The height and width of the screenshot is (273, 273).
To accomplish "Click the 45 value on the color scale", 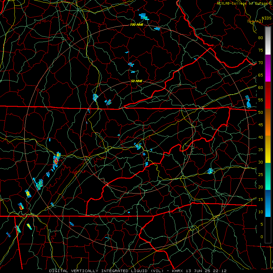I will pos(261,125).
